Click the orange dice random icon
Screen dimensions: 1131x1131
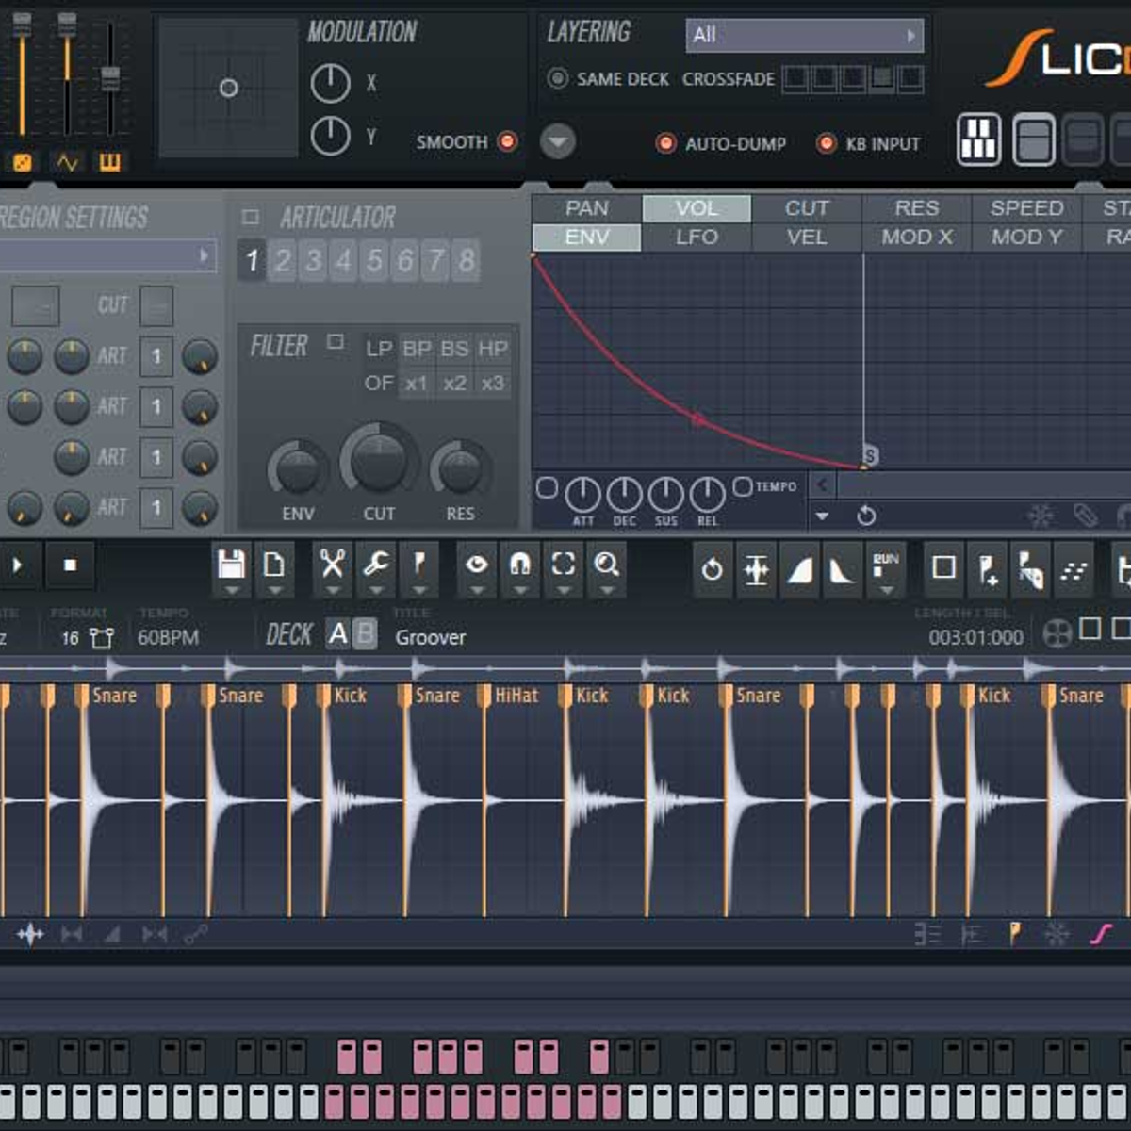click(x=21, y=162)
